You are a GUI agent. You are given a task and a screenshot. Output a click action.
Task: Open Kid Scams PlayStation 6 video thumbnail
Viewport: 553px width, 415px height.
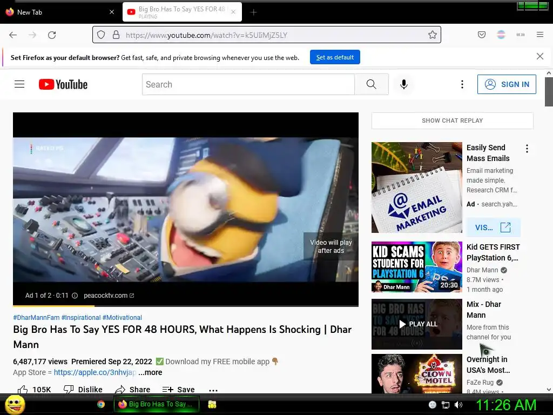pyautogui.click(x=416, y=267)
